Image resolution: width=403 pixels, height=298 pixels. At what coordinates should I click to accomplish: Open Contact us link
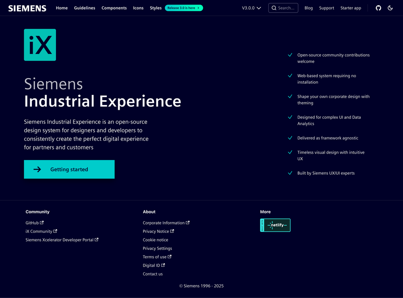[153, 274]
